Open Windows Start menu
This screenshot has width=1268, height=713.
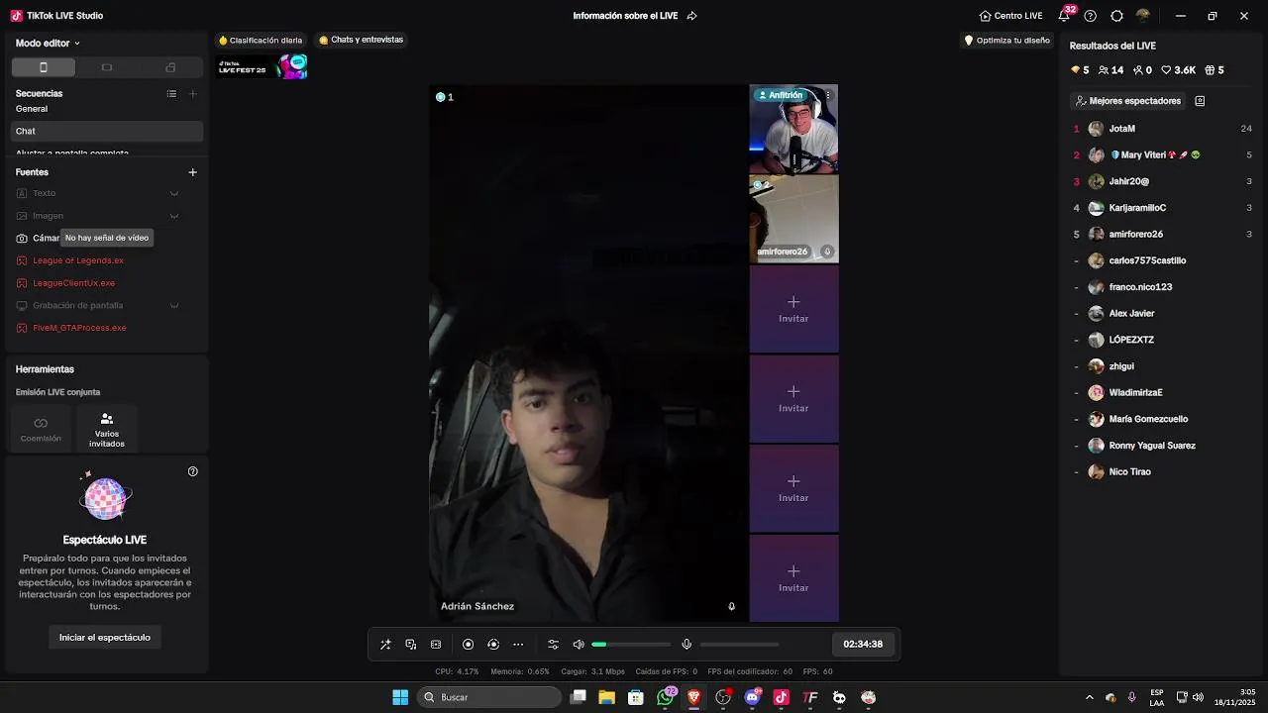(400, 697)
